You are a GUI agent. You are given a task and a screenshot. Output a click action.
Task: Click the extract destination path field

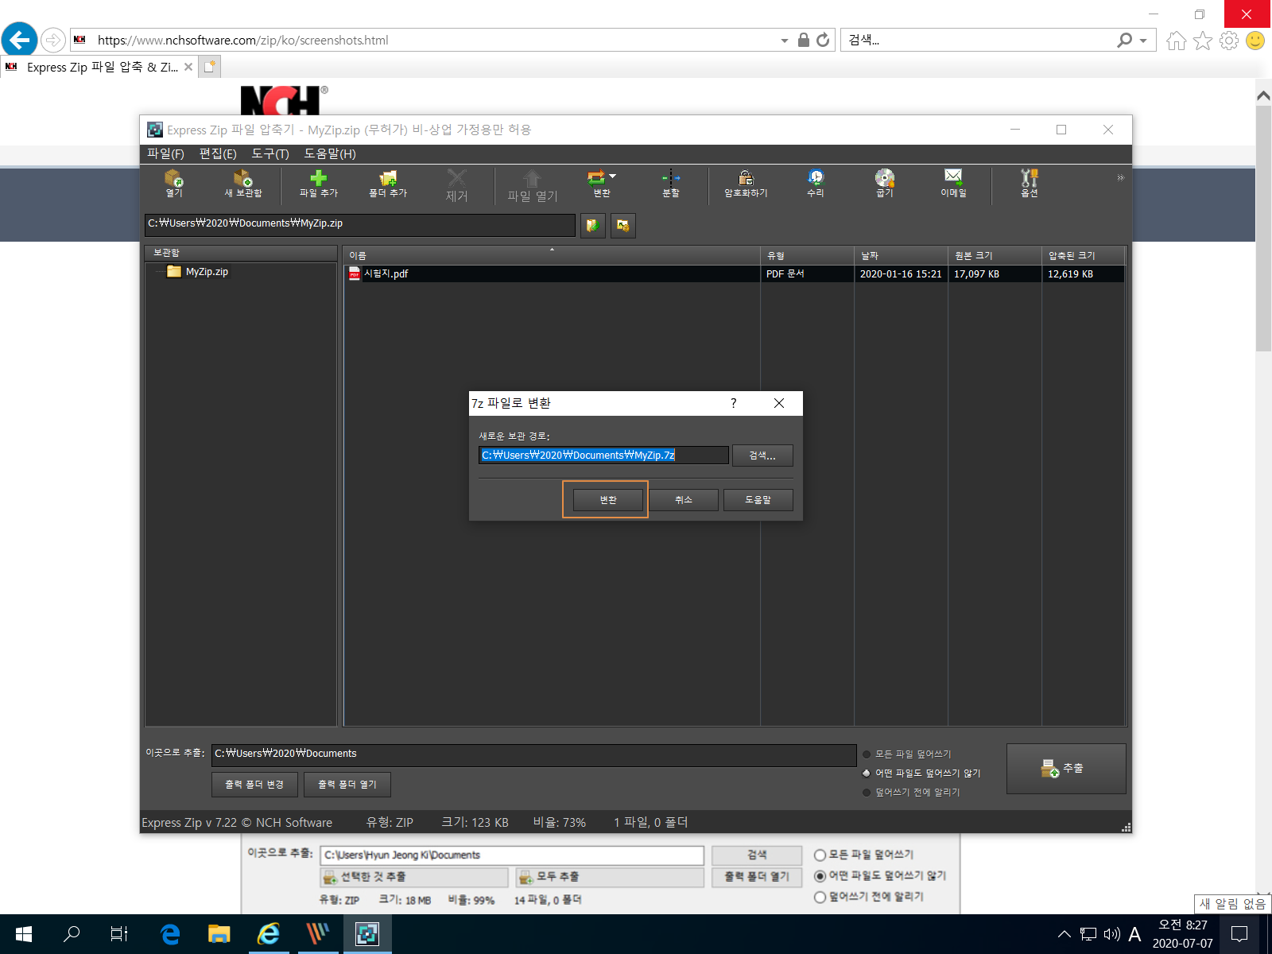pos(533,754)
